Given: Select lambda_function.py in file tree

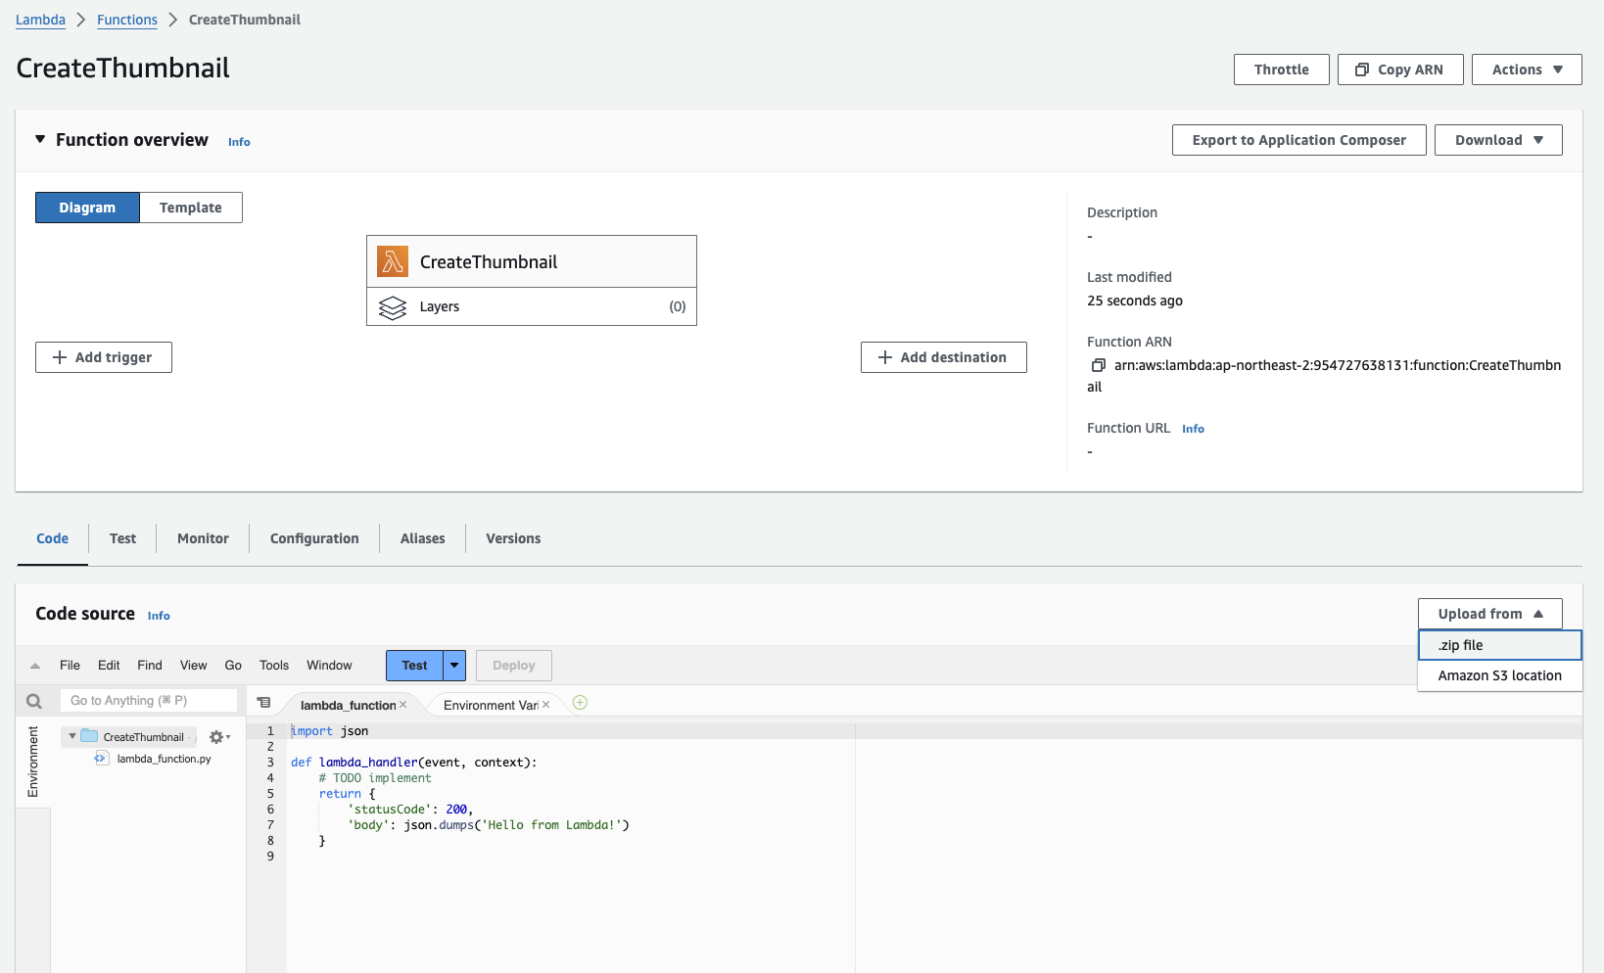Looking at the screenshot, I should [x=164, y=759].
